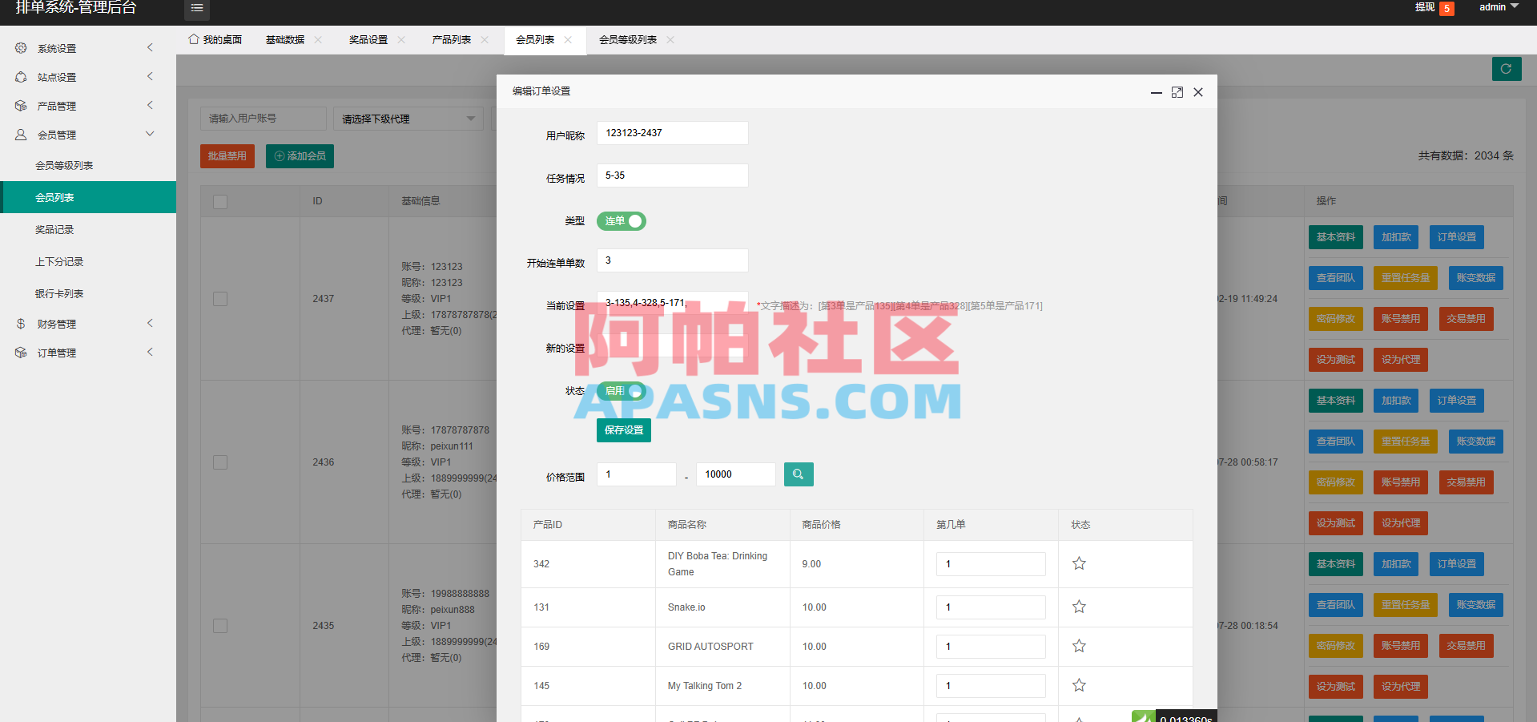Click the 财务管理 dollar icon
1537x722 pixels.
pos(21,324)
